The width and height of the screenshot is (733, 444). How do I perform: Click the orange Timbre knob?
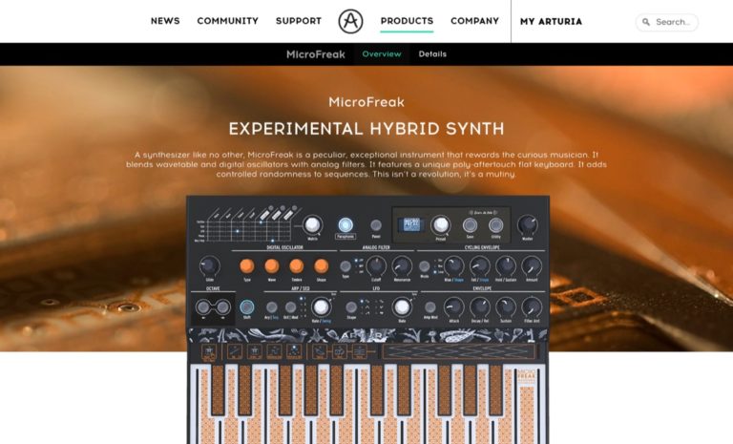pos(297,265)
